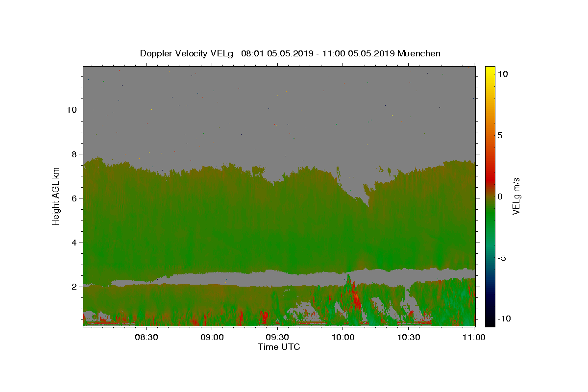Viewport: 588px width, 392px height.
Task: Click the "VELg m/s" colorbar label
Action: (516, 196)
